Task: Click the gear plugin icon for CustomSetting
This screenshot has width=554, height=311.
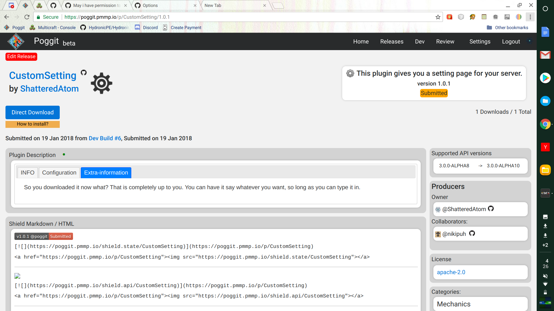Action: [101, 83]
